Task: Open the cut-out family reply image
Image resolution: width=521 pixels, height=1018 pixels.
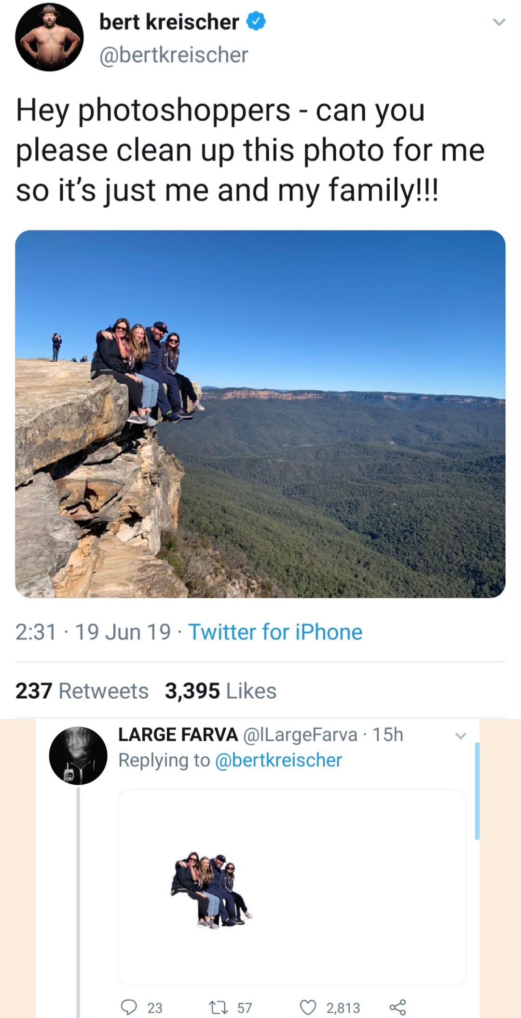Action: (292, 887)
